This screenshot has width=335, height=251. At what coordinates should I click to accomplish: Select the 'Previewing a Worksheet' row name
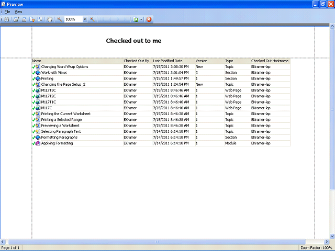click(60, 125)
